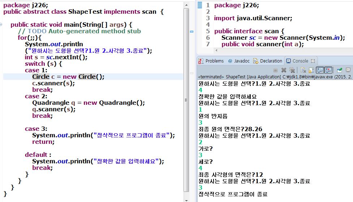Click the 'c.scanner(s);' line
Screen dimensions: 353x202
(53, 83)
